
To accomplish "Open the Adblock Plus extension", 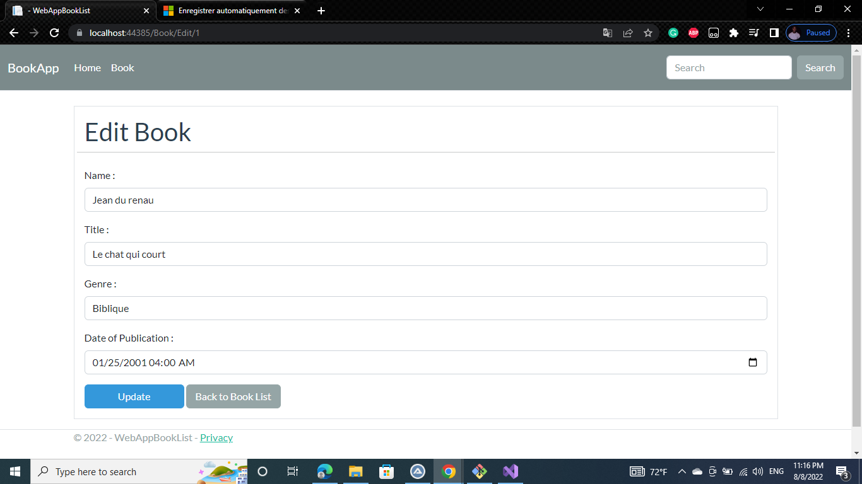I will pyautogui.click(x=694, y=33).
